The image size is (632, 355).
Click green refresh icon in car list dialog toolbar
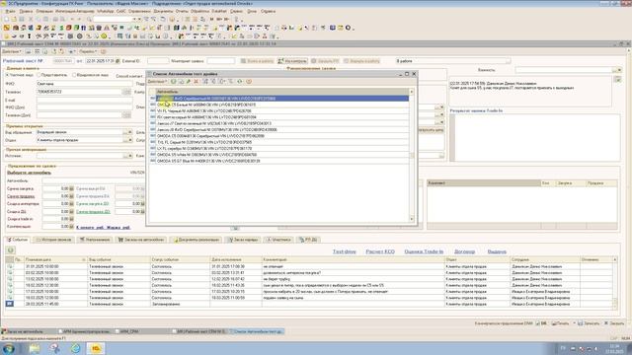(240, 81)
